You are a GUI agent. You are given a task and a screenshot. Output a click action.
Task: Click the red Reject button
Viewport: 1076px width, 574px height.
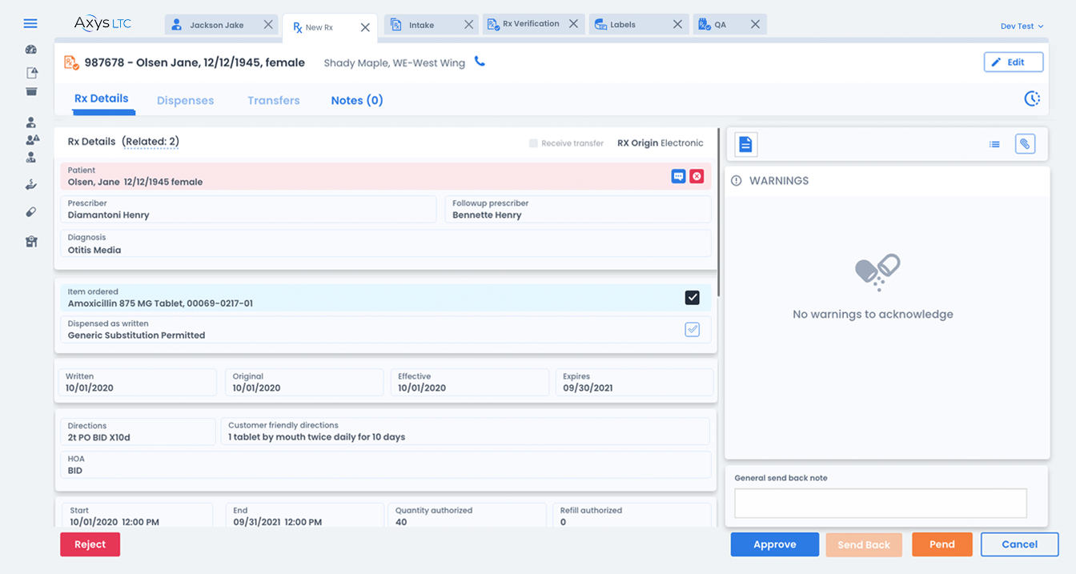90,544
